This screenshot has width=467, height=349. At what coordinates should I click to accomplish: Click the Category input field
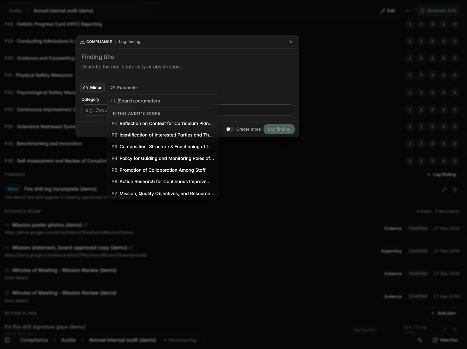[x=187, y=110]
